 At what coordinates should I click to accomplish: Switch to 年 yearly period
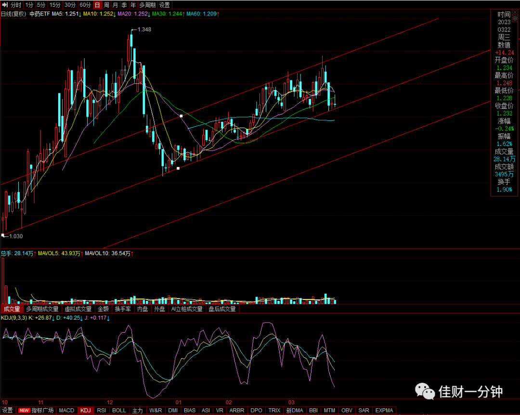click(133, 5)
